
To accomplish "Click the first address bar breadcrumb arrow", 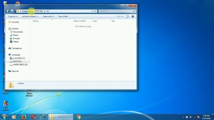I will (21, 11).
